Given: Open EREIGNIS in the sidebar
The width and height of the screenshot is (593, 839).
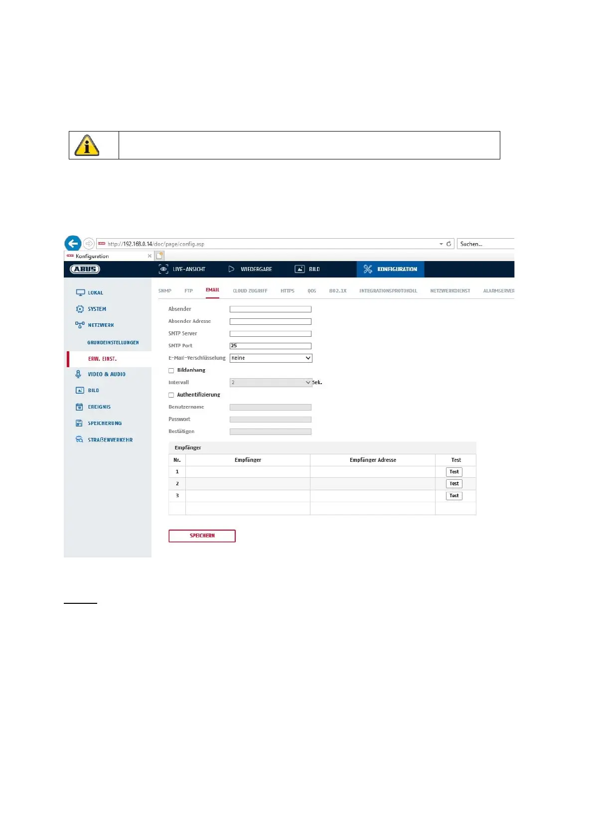Looking at the screenshot, I should [x=99, y=407].
